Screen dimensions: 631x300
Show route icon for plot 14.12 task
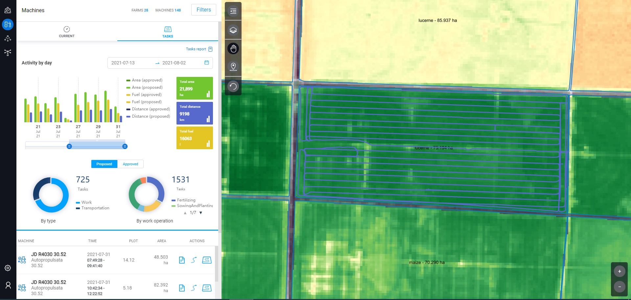pos(194,260)
